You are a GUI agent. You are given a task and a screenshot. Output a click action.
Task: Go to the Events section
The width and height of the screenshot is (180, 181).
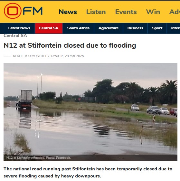point(126,12)
